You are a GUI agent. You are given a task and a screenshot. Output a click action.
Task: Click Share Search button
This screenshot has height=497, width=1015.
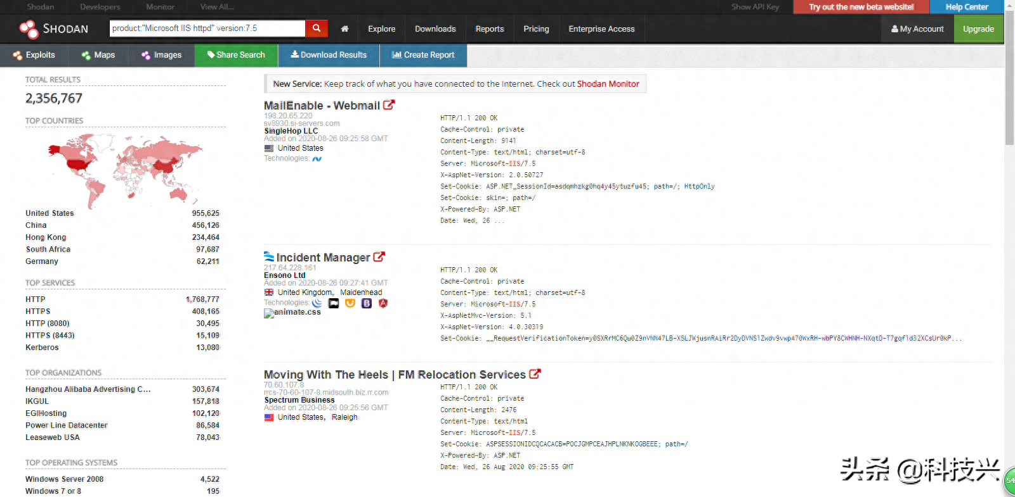click(x=236, y=55)
